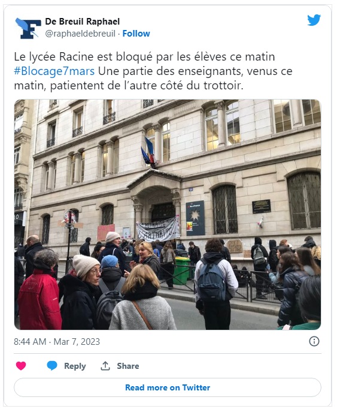
Task: Click the blue reply speech bubble icon
Action: point(52,366)
